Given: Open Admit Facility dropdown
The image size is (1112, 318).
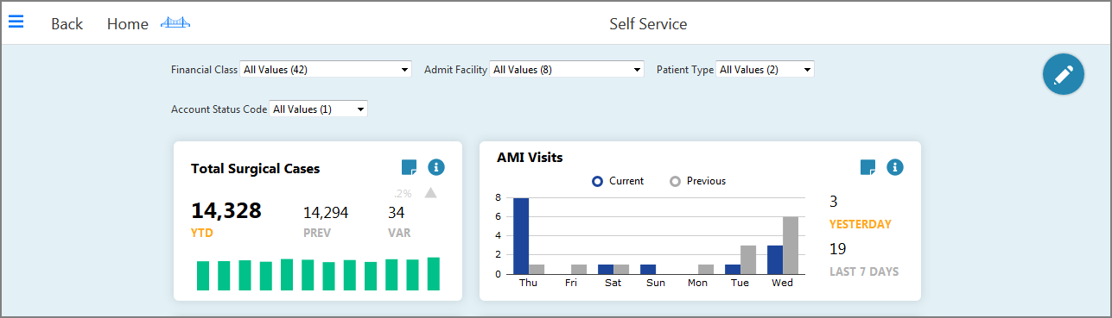Looking at the screenshot, I should tap(567, 69).
